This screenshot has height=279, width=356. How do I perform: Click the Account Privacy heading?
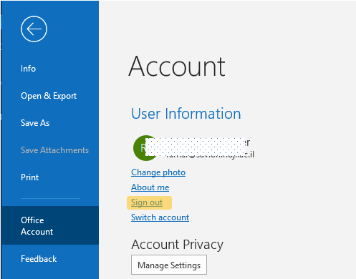(177, 245)
